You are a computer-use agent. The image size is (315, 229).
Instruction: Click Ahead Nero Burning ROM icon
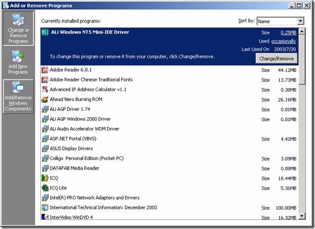point(45,100)
